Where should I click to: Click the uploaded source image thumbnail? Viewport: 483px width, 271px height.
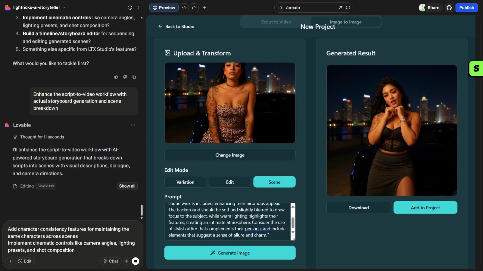(230, 103)
